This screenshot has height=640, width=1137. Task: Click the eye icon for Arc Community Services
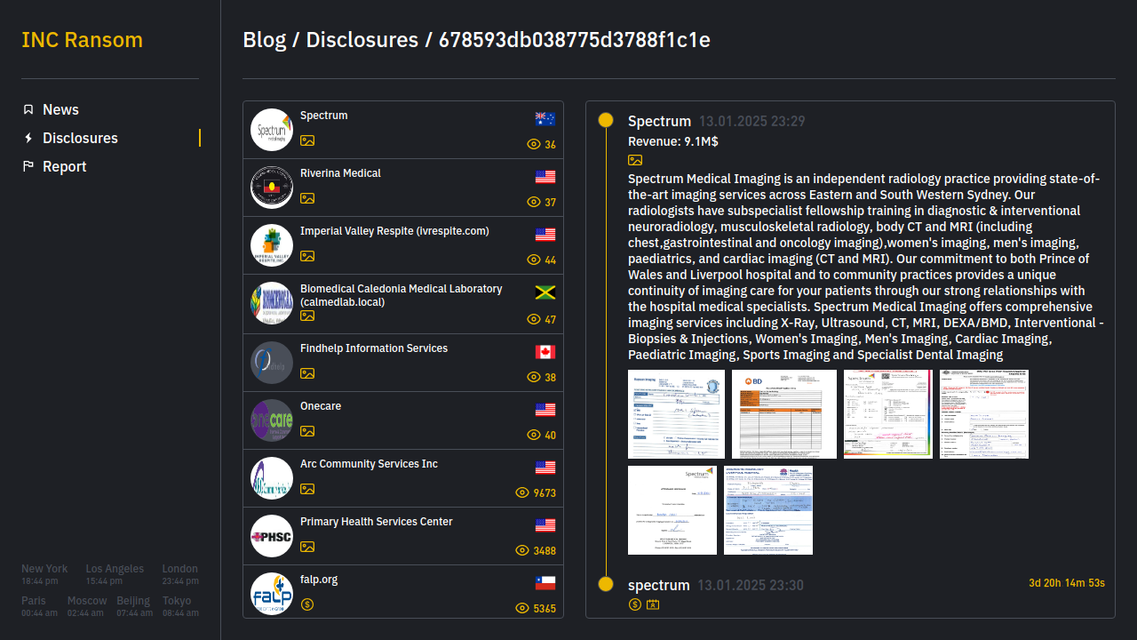[x=522, y=492]
